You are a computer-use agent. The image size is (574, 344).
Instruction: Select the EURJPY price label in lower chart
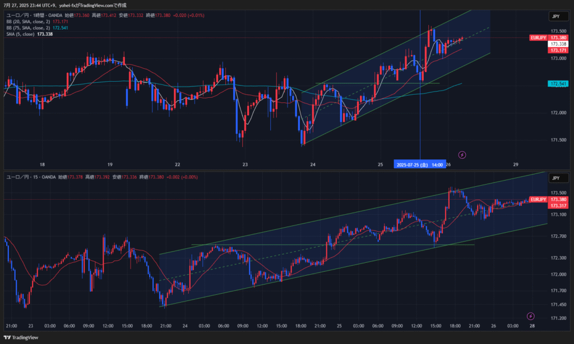tap(538, 200)
